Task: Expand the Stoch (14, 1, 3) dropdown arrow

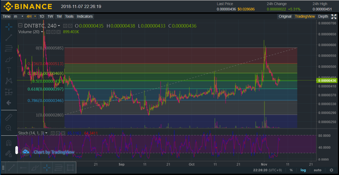Action: (x=46, y=133)
